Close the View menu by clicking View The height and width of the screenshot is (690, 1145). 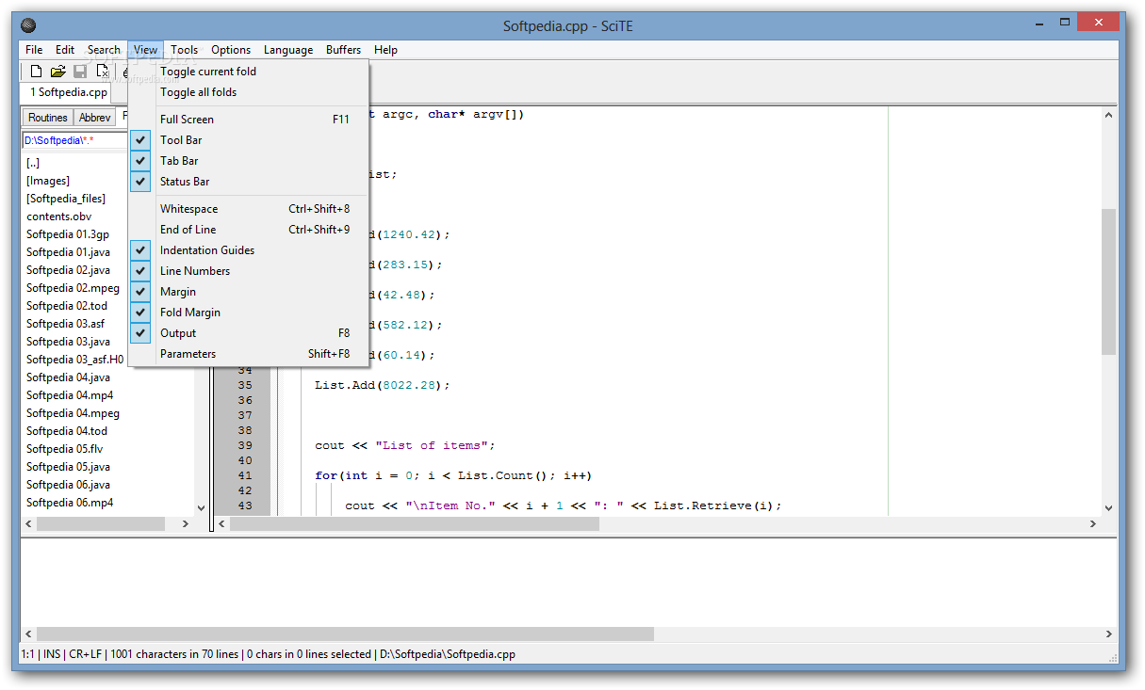pos(145,50)
